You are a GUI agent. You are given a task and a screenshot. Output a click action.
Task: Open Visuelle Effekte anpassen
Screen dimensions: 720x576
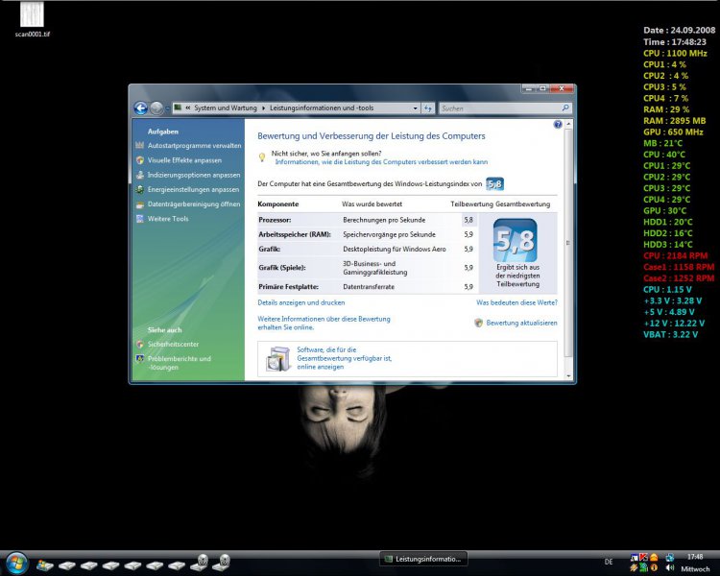(x=184, y=160)
